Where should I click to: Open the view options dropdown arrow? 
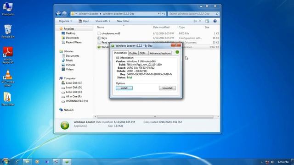point(200,21)
